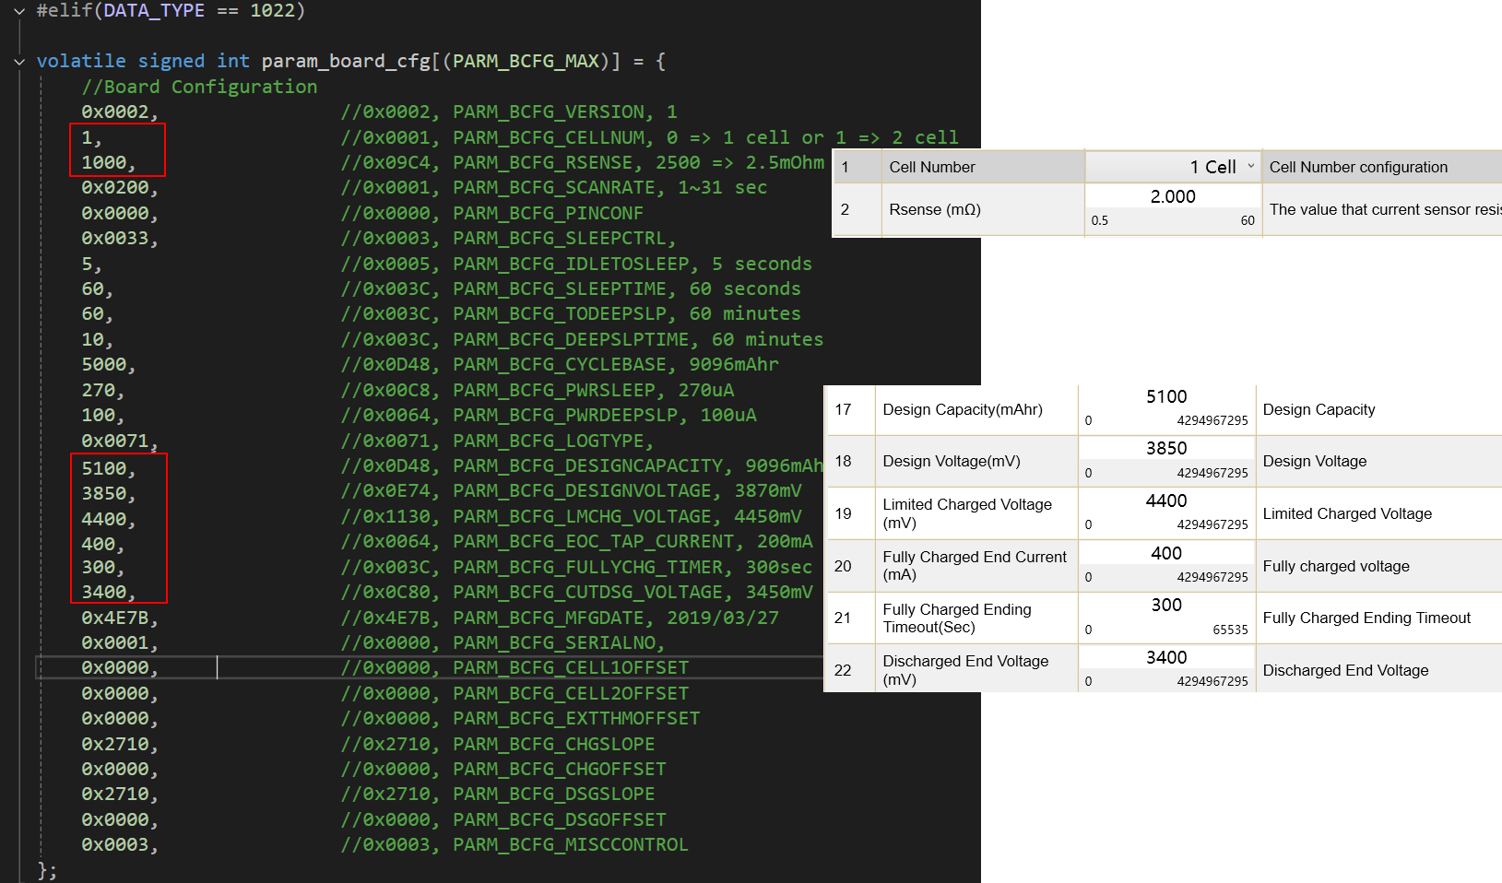Click row number 17 in parameter table

[843, 409]
